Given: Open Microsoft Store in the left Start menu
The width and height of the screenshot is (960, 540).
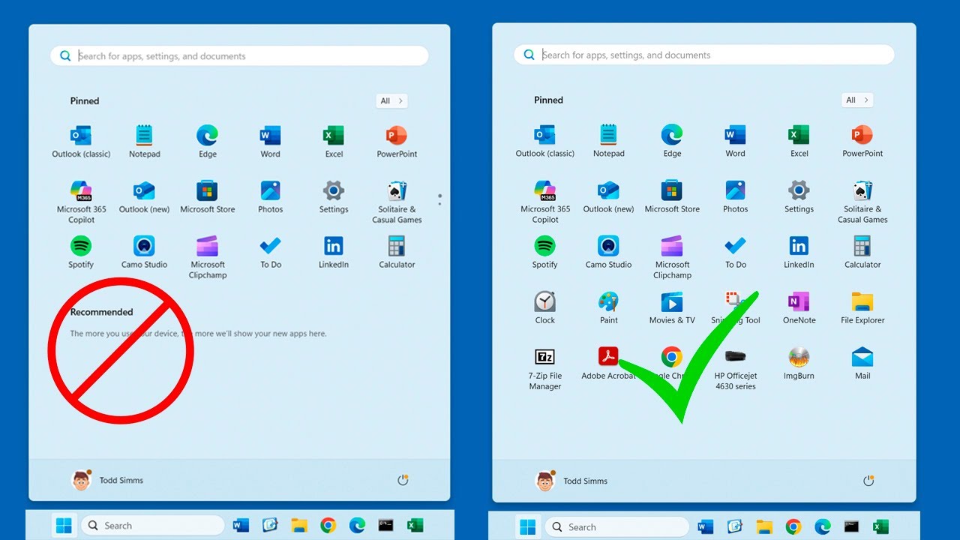Looking at the screenshot, I should click(207, 197).
